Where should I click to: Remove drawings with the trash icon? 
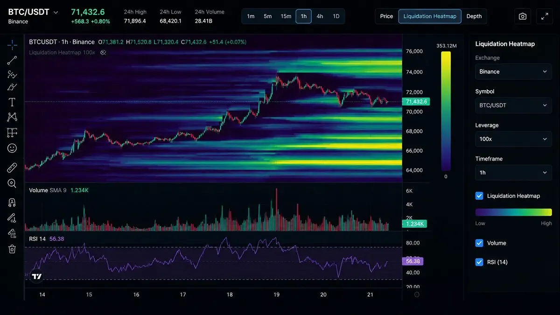(12, 249)
